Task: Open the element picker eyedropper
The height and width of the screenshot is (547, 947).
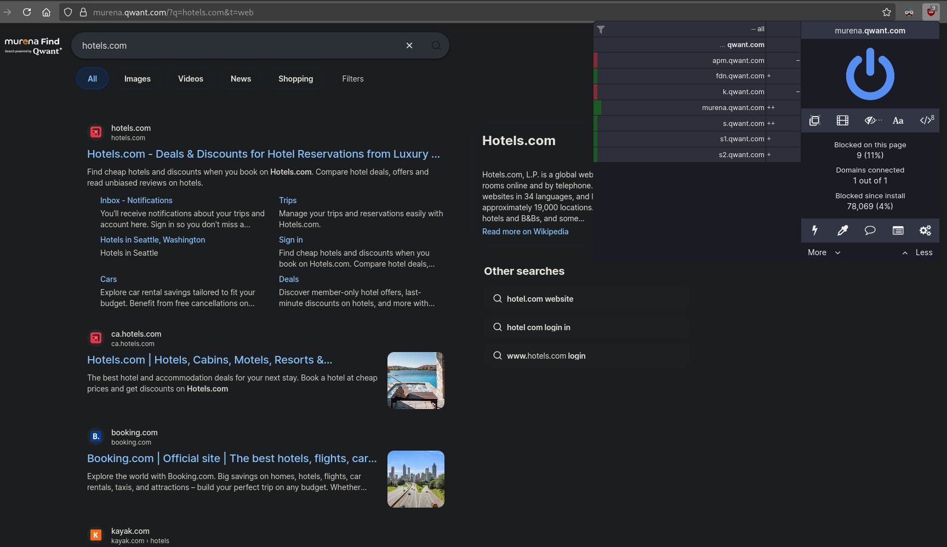Action: tap(842, 231)
